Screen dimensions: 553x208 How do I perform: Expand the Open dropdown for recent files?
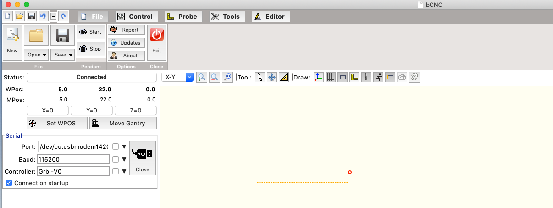[x=36, y=55]
